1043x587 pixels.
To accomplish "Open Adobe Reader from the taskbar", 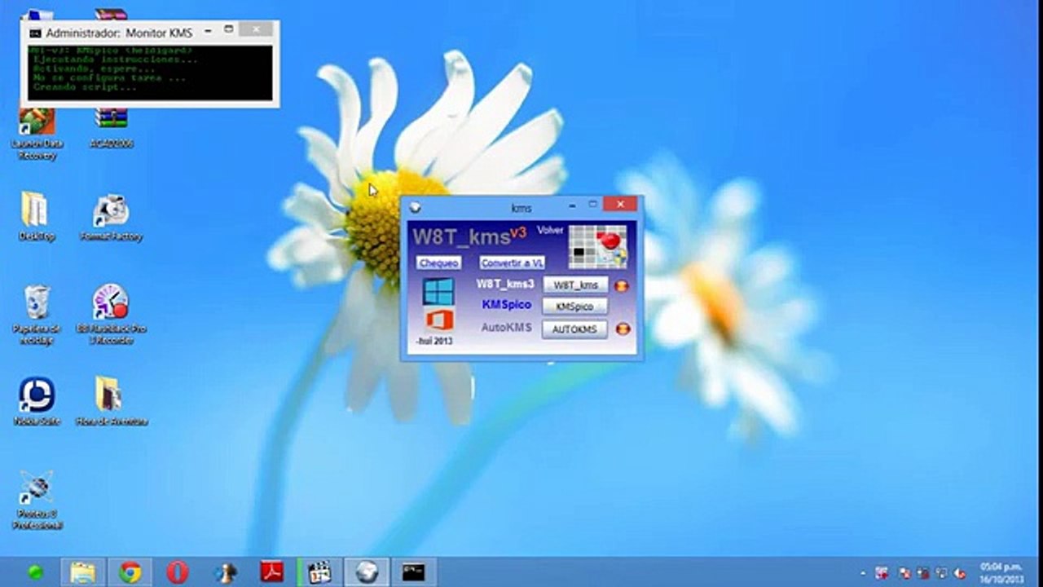I will point(271,572).
